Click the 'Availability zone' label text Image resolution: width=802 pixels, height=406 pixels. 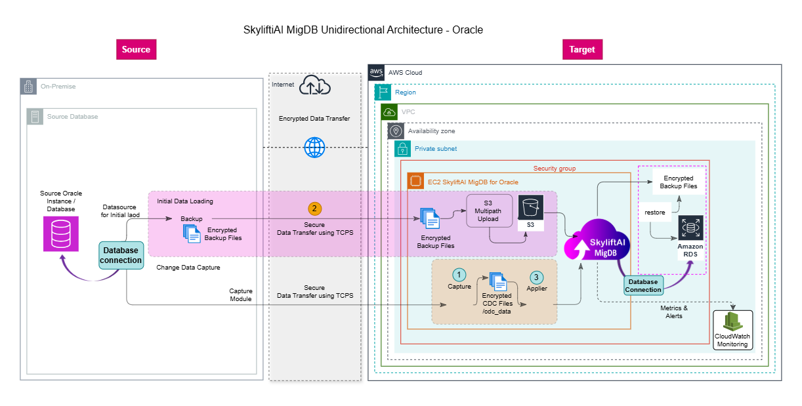pos(431,131)
